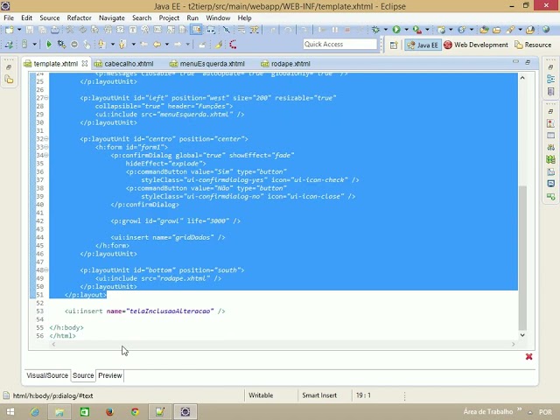Click the horizontal scroll right arrow
This screenshot has height=420, width=560.
(514, 344)
